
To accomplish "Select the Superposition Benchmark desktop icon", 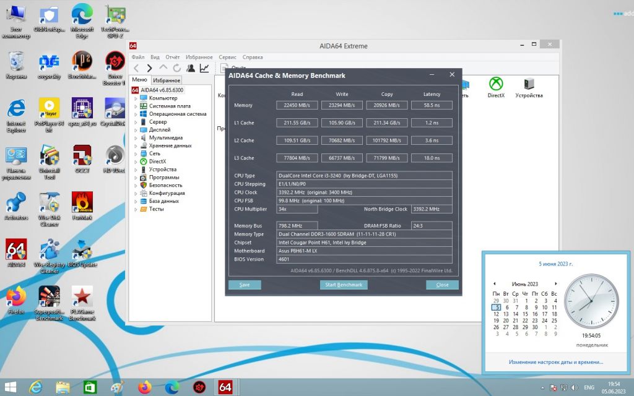I will click(x=50, y=303).
